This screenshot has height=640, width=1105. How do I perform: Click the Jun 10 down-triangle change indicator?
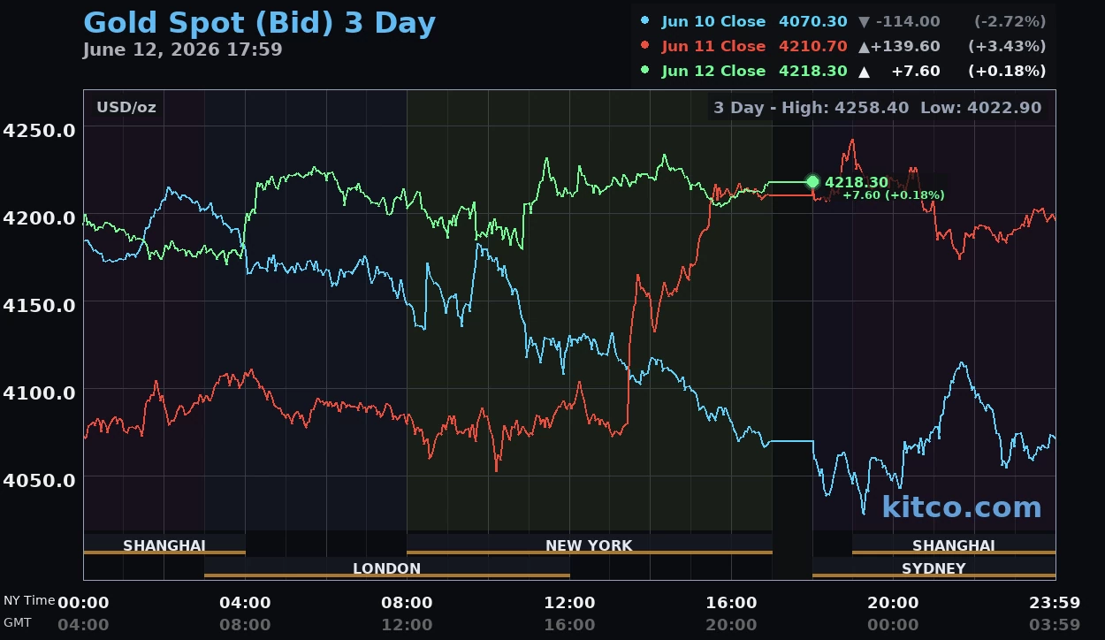(864, 21)
